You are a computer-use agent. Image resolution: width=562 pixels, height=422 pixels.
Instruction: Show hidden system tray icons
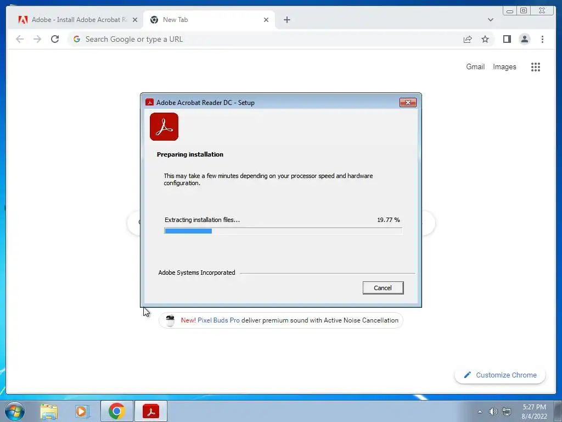(x=480, y=412)
